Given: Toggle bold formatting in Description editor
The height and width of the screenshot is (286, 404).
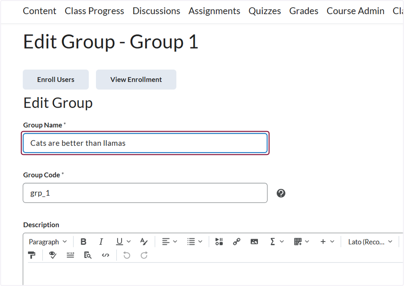Looking at the screenshot, I should pos(83,242).
